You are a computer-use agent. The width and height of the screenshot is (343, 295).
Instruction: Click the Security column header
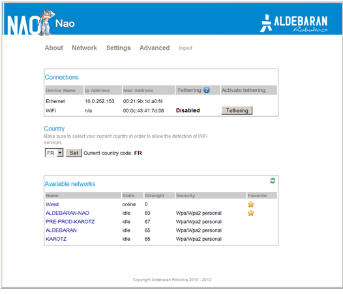tap(211, 195)
